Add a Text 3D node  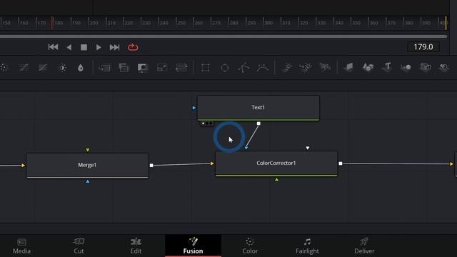[x=387, y=67]
